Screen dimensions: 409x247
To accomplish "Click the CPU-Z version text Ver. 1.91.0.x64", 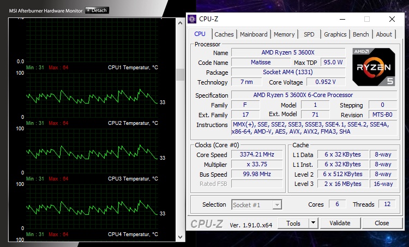I will coord(251,225).
